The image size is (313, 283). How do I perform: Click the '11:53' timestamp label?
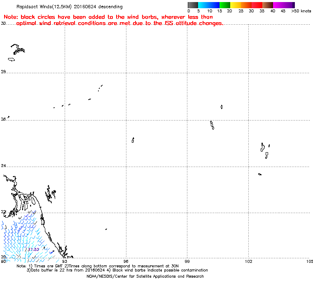coord(33,250)
